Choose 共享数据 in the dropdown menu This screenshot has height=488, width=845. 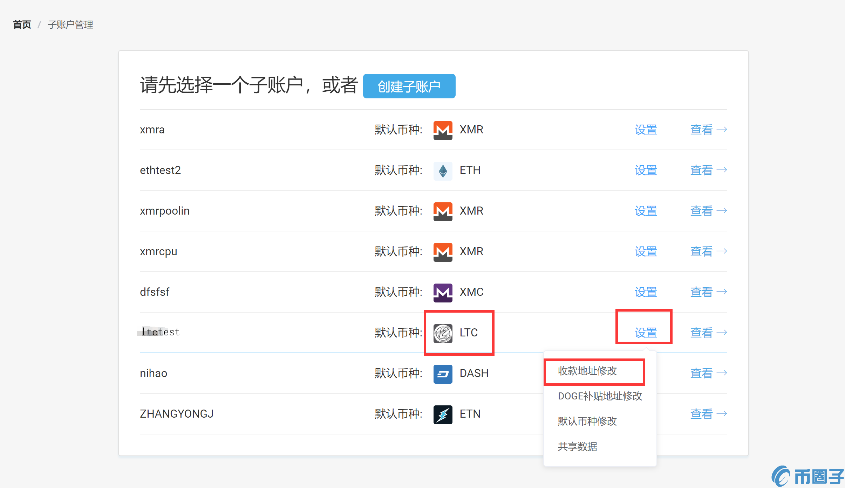(578, 447)
